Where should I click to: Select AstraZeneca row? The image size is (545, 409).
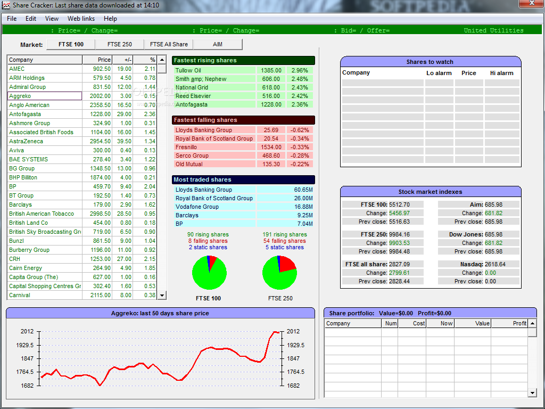[x=82, y=141]
